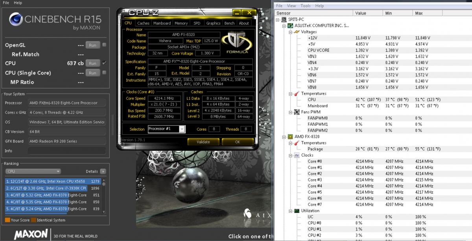
Task: Select the CPU tab in CPU-Z
Action: (x=128, y=23)
